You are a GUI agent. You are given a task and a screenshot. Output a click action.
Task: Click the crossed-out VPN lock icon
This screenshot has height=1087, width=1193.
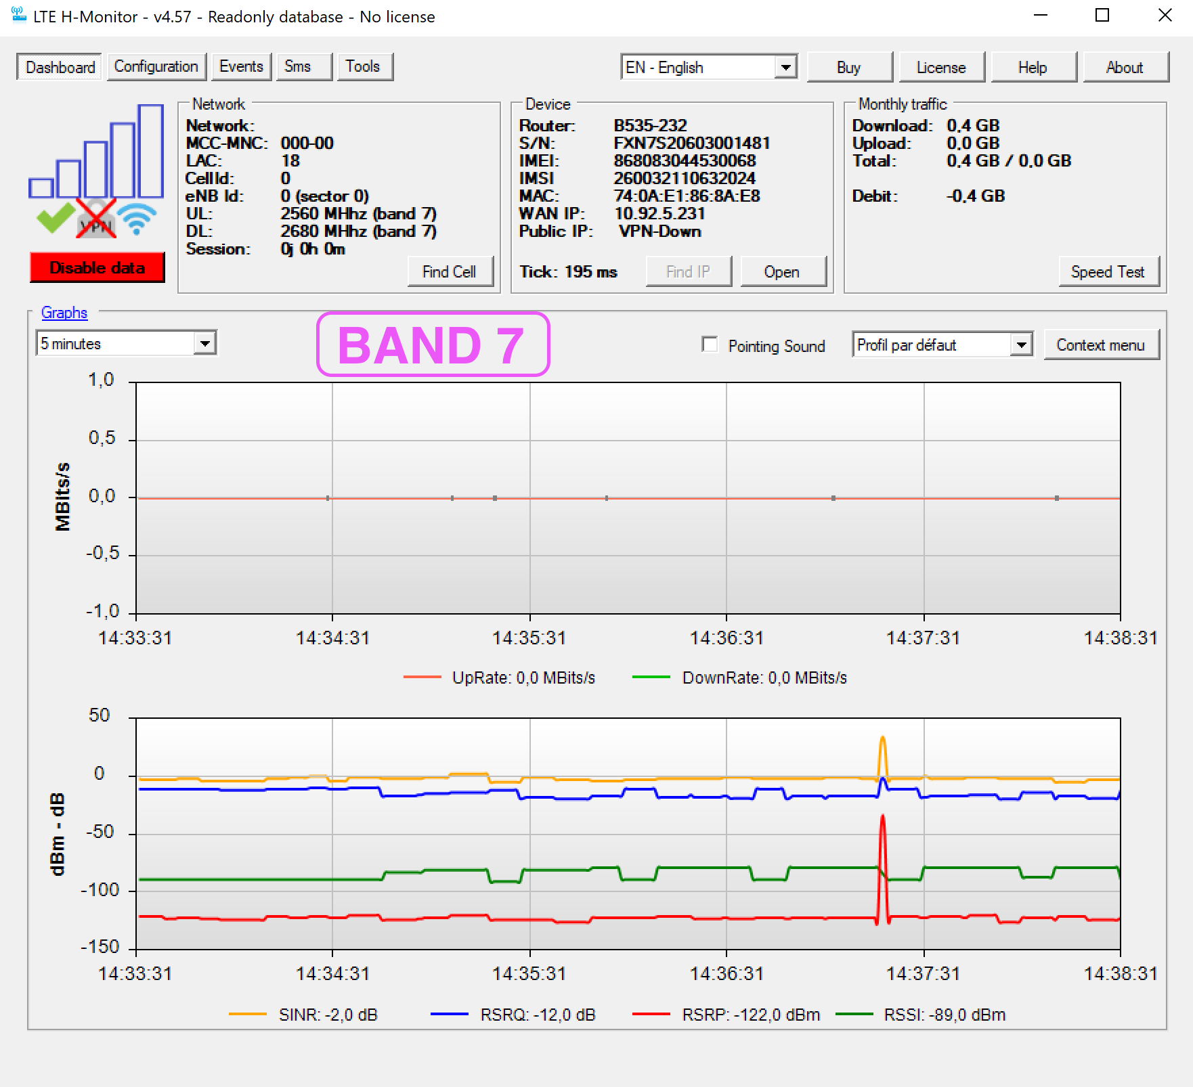click(96, 218)
